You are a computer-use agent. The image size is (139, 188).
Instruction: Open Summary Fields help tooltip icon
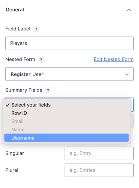48,90
